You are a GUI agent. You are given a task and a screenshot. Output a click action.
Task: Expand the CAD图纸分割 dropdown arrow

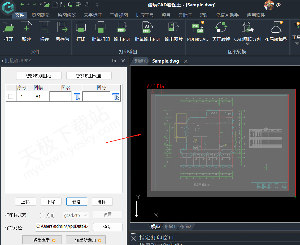[248, 44]
